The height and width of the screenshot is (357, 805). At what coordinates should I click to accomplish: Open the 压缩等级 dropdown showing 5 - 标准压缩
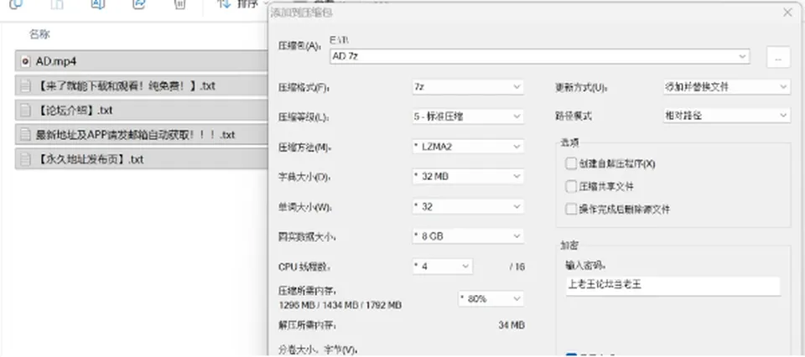click(468, 116)
